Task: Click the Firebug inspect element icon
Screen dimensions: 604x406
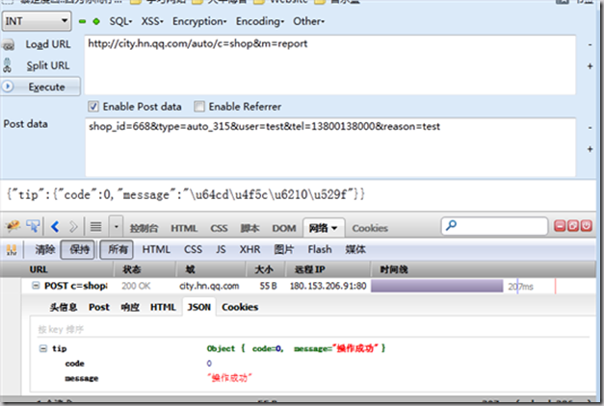Action: pos(33,226)
